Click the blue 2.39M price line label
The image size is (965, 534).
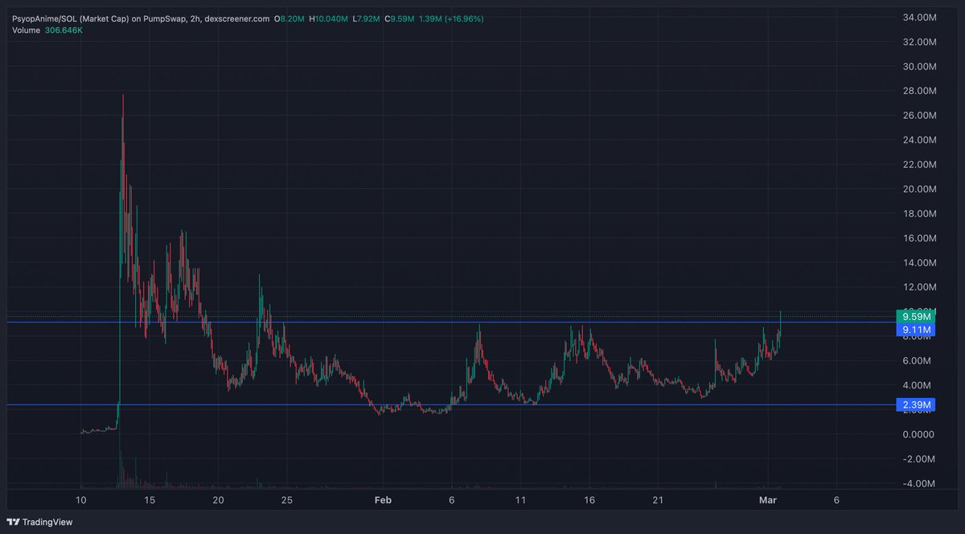(916, 405)
